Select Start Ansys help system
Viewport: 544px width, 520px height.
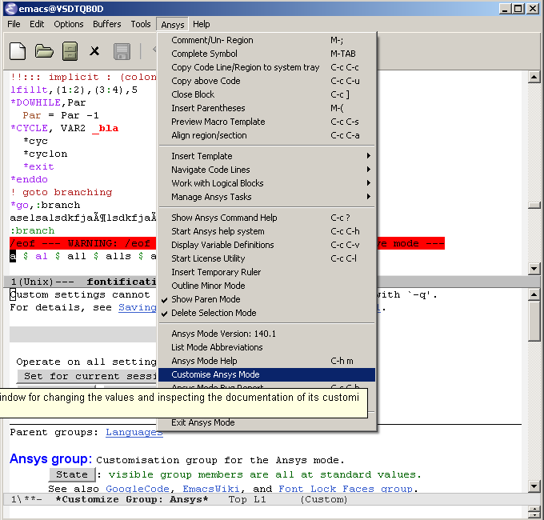tap(266, 231)
